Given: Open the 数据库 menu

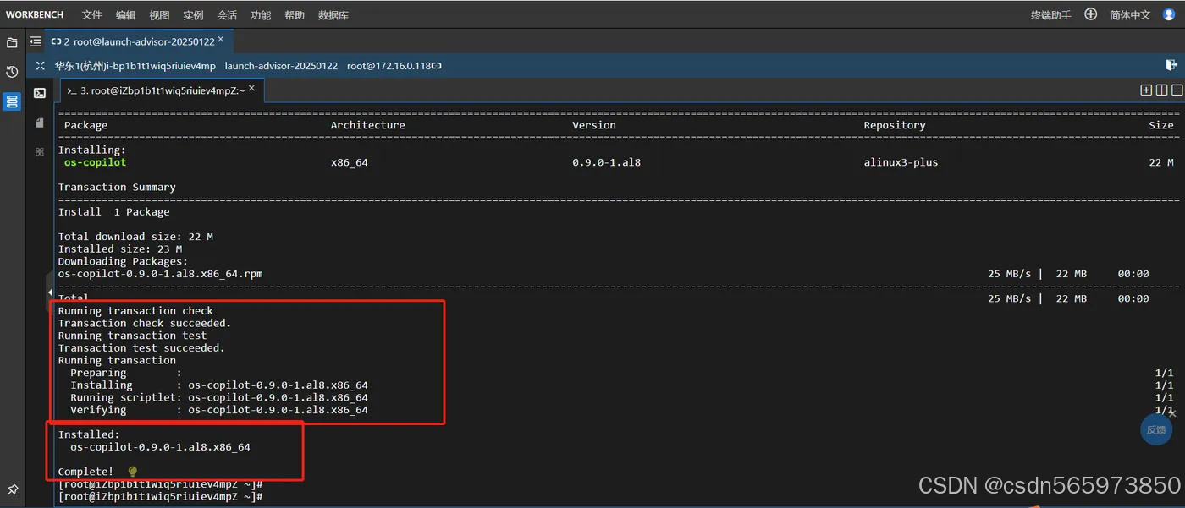Looking at the screenshot, I should pyautogui.click(x=333, y=15).
